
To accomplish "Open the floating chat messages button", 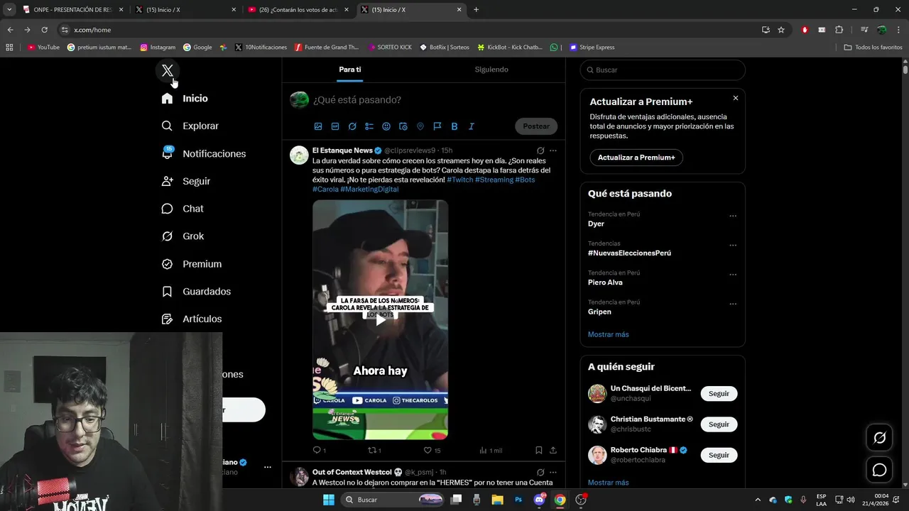I will click(879, 470).
